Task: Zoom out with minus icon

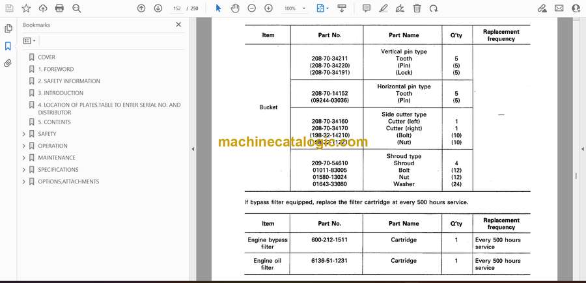Action: pyautogui.click(x=252, y=8)
